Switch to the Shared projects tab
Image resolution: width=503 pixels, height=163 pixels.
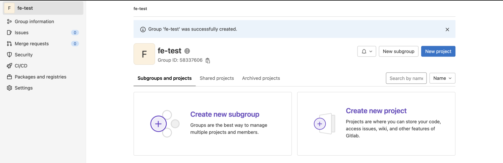pos(217,78)
